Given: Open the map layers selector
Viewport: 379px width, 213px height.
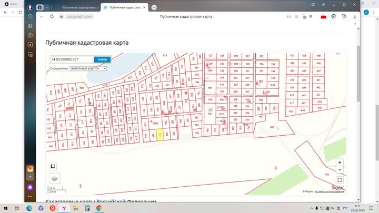Looking at the screenshot, I should pos(54,178).
